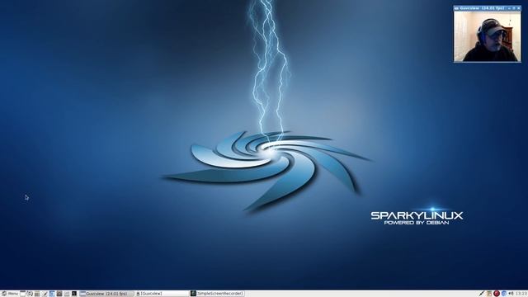This screenshot has height=297, width=528.
Task: Click the volume speaker tray icon
Action: pos(511,294)
